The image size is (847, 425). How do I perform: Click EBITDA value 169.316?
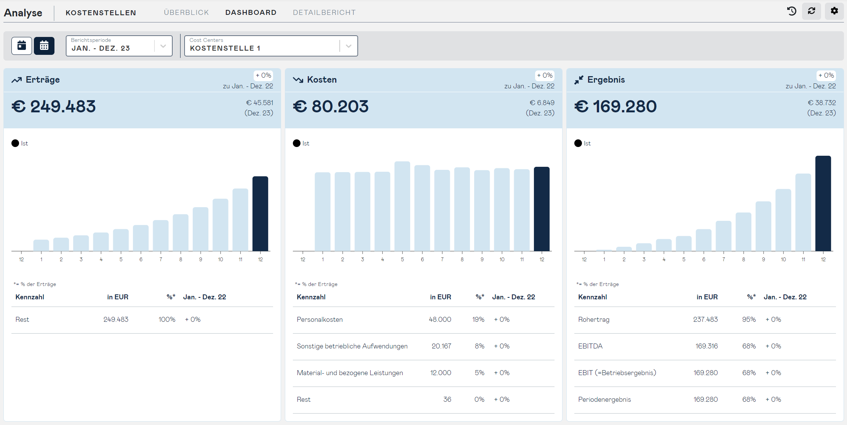coord(706,346)
